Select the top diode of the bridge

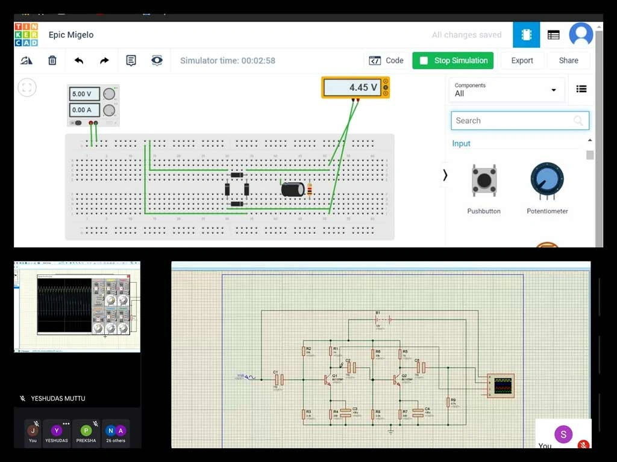tap(236, 175)
